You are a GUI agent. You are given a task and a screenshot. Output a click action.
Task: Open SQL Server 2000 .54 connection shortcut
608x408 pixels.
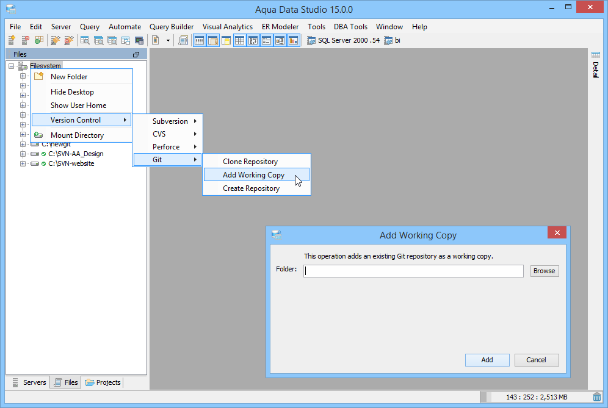(344, 40)
